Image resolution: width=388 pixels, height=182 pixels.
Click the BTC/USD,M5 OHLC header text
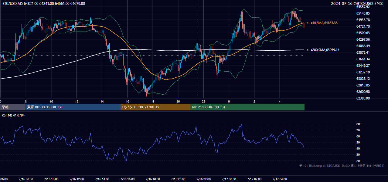44,4
